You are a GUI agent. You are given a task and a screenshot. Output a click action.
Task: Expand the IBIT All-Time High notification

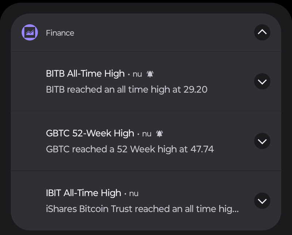point(262,201)
